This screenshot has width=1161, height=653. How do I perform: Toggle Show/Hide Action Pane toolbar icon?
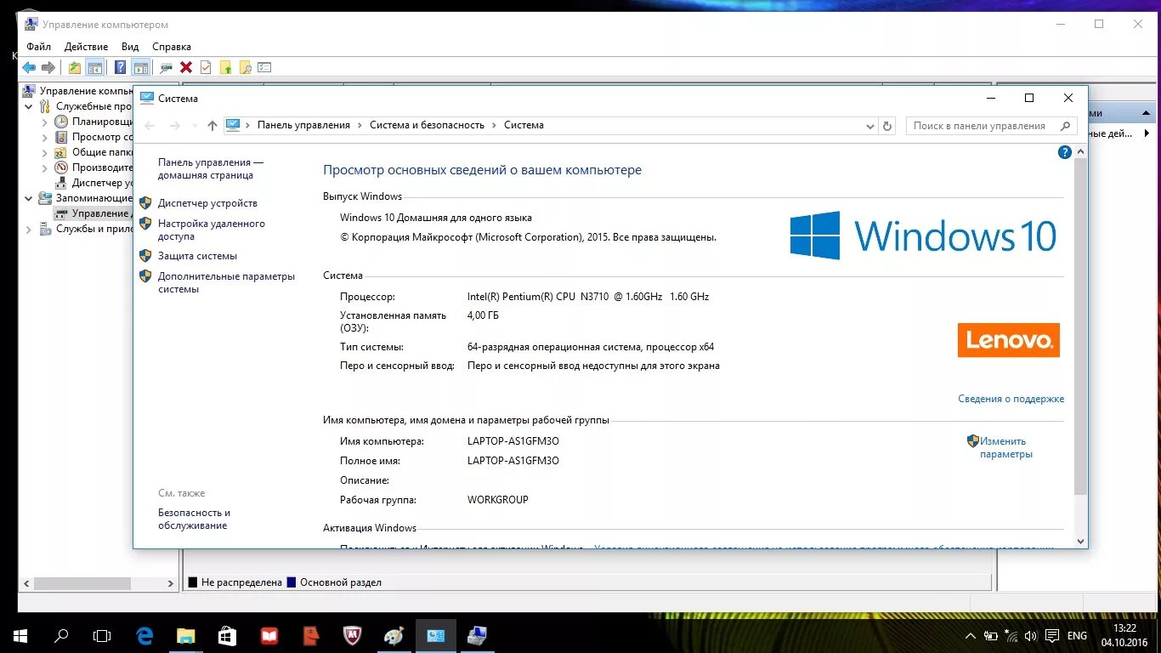click(x=141, y=68)
